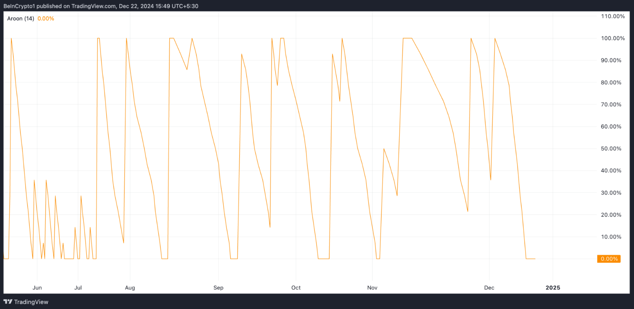Image resolution: width=634 pixels, height=309 pixels.
Task: Click the BeInCrypto1 published header text
Action: click(101, 6)
